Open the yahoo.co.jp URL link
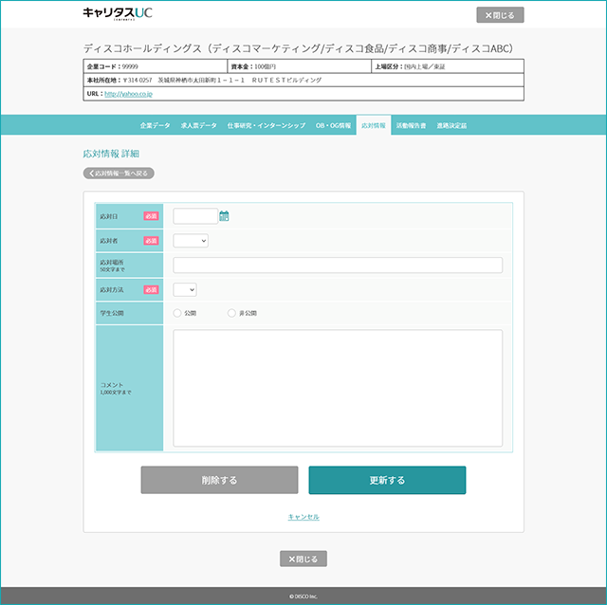The image size is (607, 605). (x=129, y=94)
